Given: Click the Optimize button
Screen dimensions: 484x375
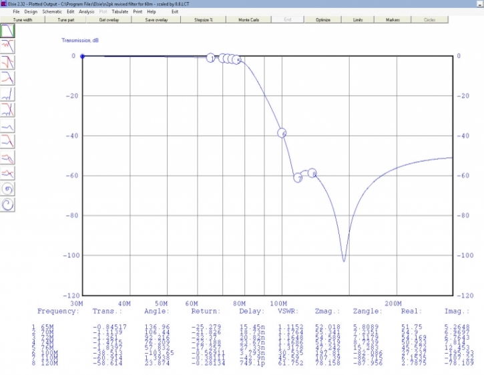Looking at the screenshot, I should tap(323, 20).
